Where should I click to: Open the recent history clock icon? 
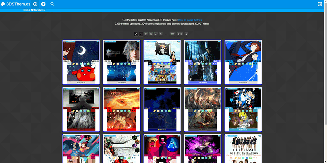(35, 4)
